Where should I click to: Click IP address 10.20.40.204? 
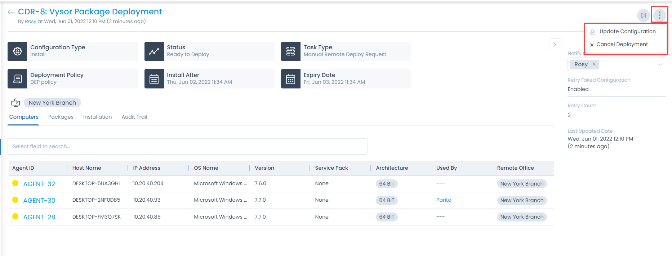[148, 183]
